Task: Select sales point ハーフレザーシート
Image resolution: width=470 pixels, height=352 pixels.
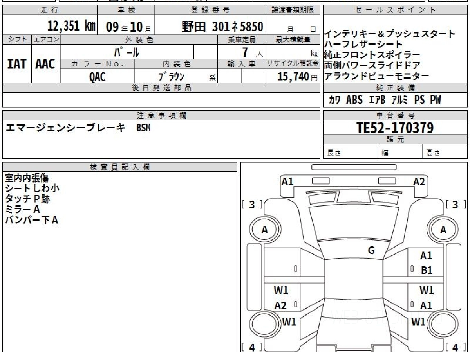Action: (x=363, y=44)
